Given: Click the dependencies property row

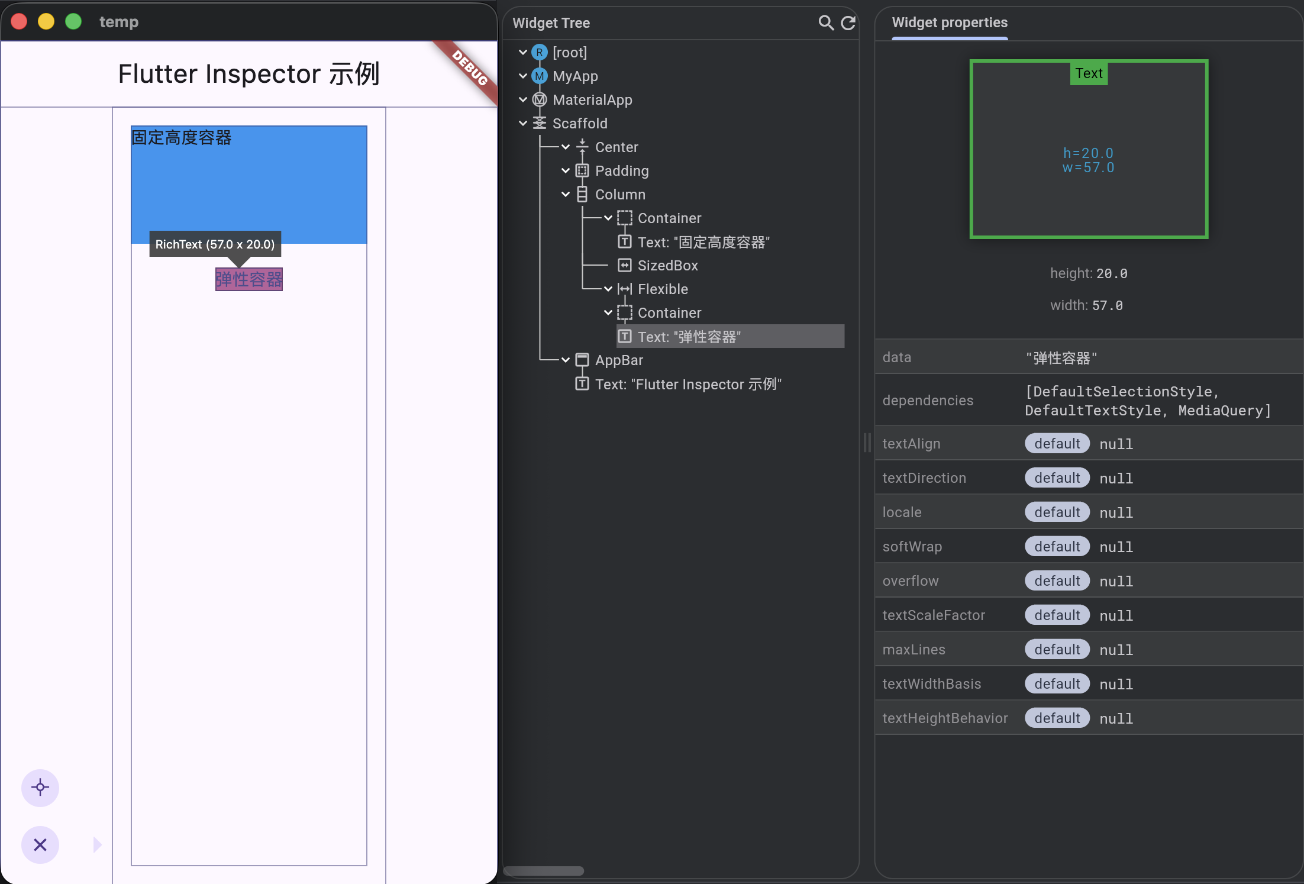Looking at the screenshot, I should [1089, 401].
